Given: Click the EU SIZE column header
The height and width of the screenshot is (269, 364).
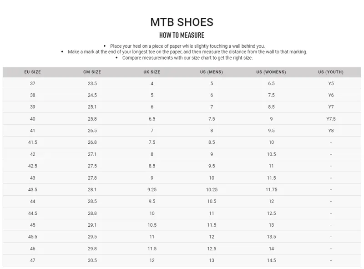Looking at the screenshot, I should [x=33, y=72].
